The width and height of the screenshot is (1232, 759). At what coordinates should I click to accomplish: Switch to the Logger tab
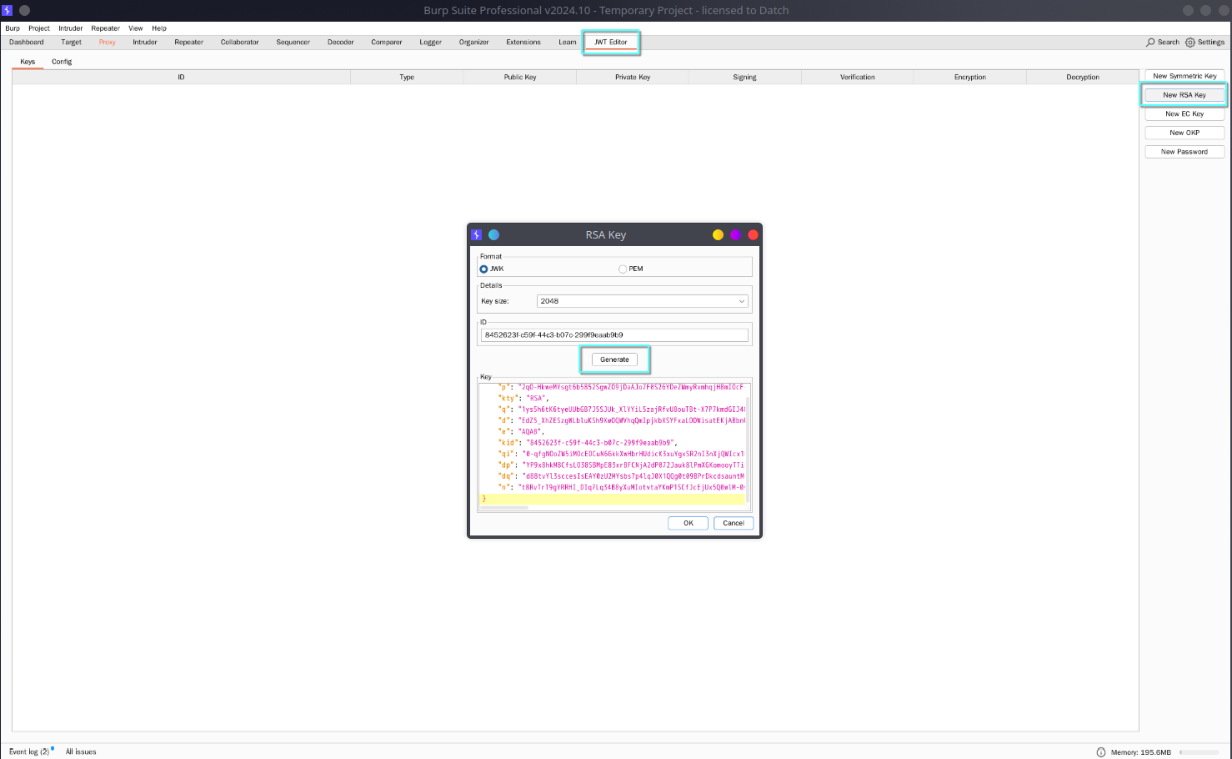(x=431, y=42)
